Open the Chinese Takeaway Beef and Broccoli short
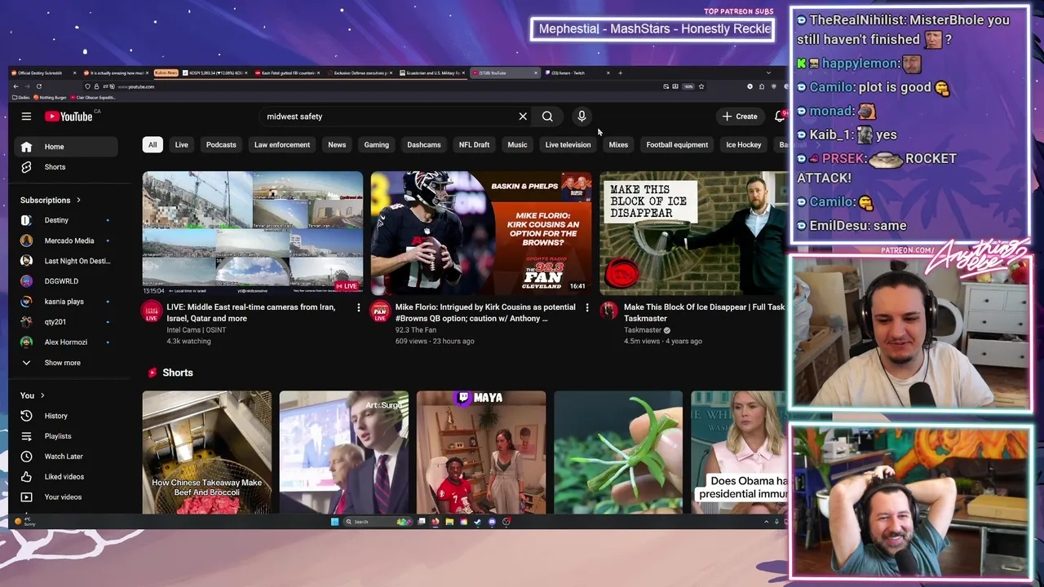The image size is (1044, 587). tap(207, 452)
